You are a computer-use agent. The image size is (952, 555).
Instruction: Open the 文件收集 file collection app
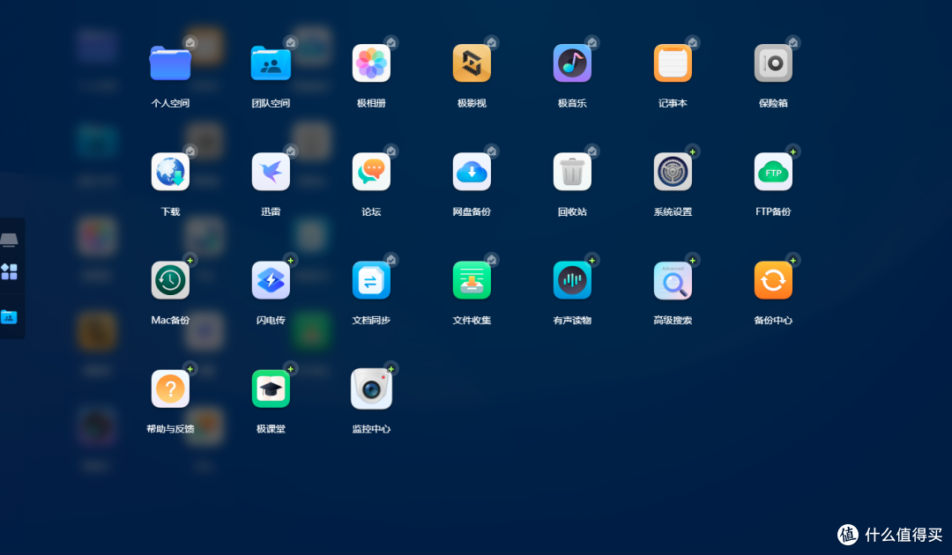click(x=472, y=280)
